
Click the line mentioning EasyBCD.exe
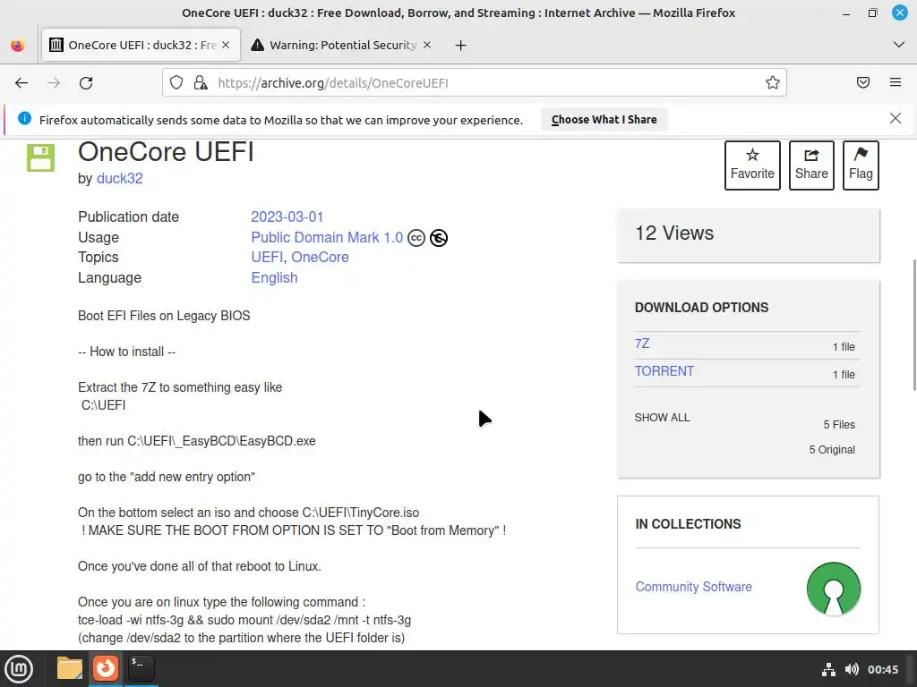coord(196,441)
